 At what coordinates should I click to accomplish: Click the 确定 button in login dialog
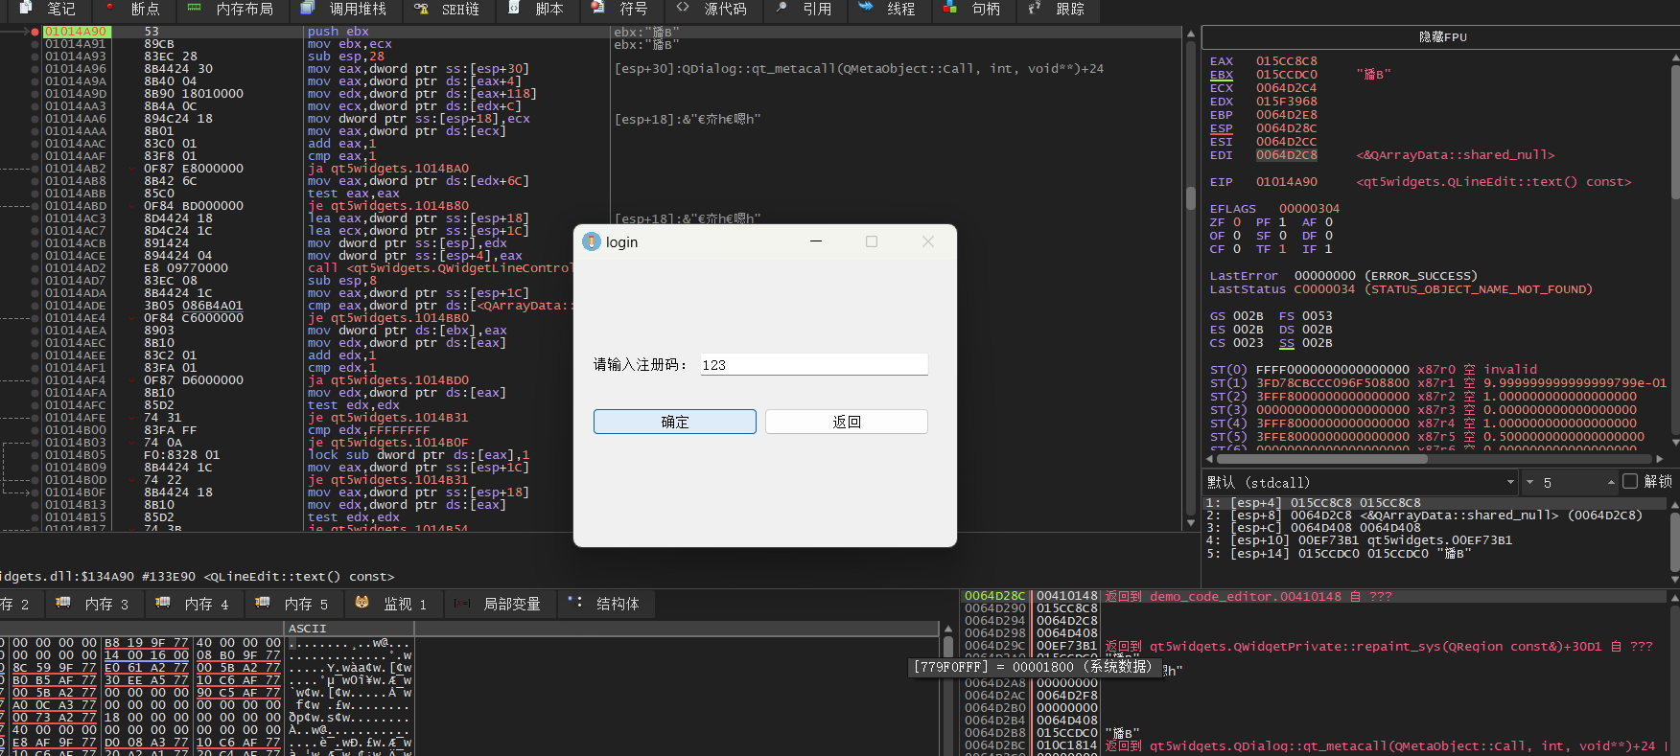click(x=674, y=422)
